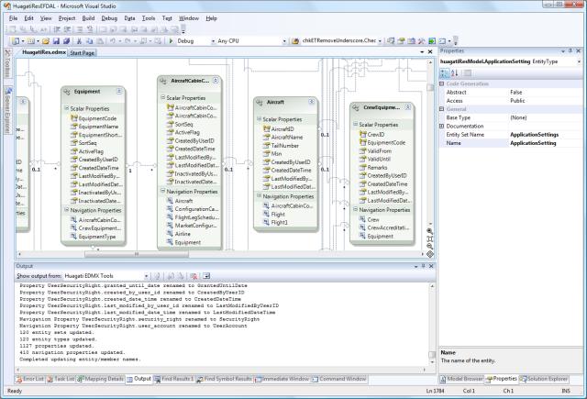Click the Cut scissors icon
Image resolution: width=587 pixels, height=399 pixels.
click(x=79, y=40)
